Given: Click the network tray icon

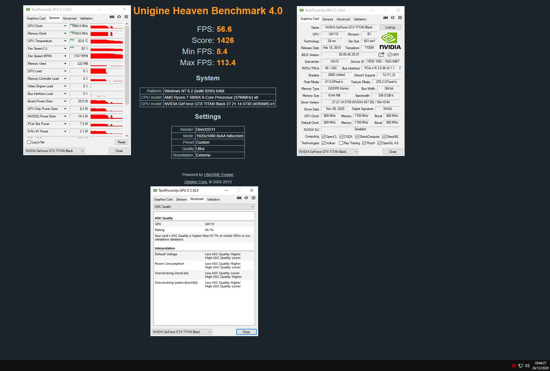Looking at the screenshot, I should click(520, 366).
